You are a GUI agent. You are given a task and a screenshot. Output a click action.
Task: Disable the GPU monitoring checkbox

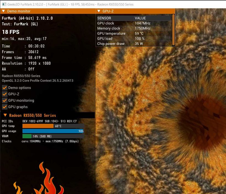coord(5,100)
